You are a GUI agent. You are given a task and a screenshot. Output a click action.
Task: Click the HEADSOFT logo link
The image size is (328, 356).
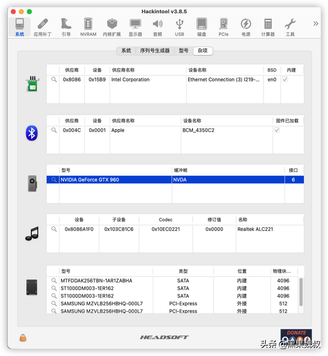[164, 338]
